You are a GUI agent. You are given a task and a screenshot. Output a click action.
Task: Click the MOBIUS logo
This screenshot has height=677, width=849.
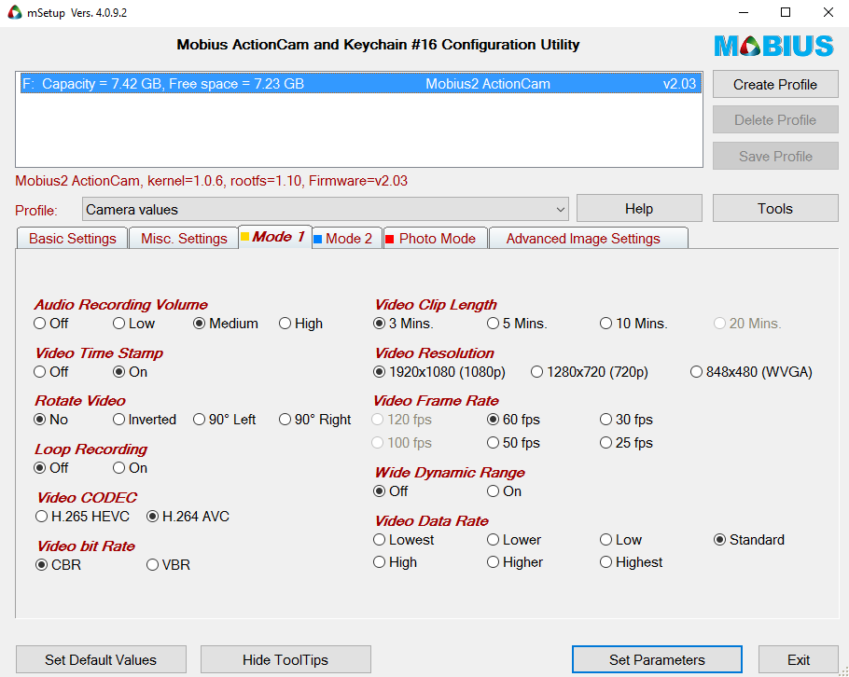[x=773, y=46]
